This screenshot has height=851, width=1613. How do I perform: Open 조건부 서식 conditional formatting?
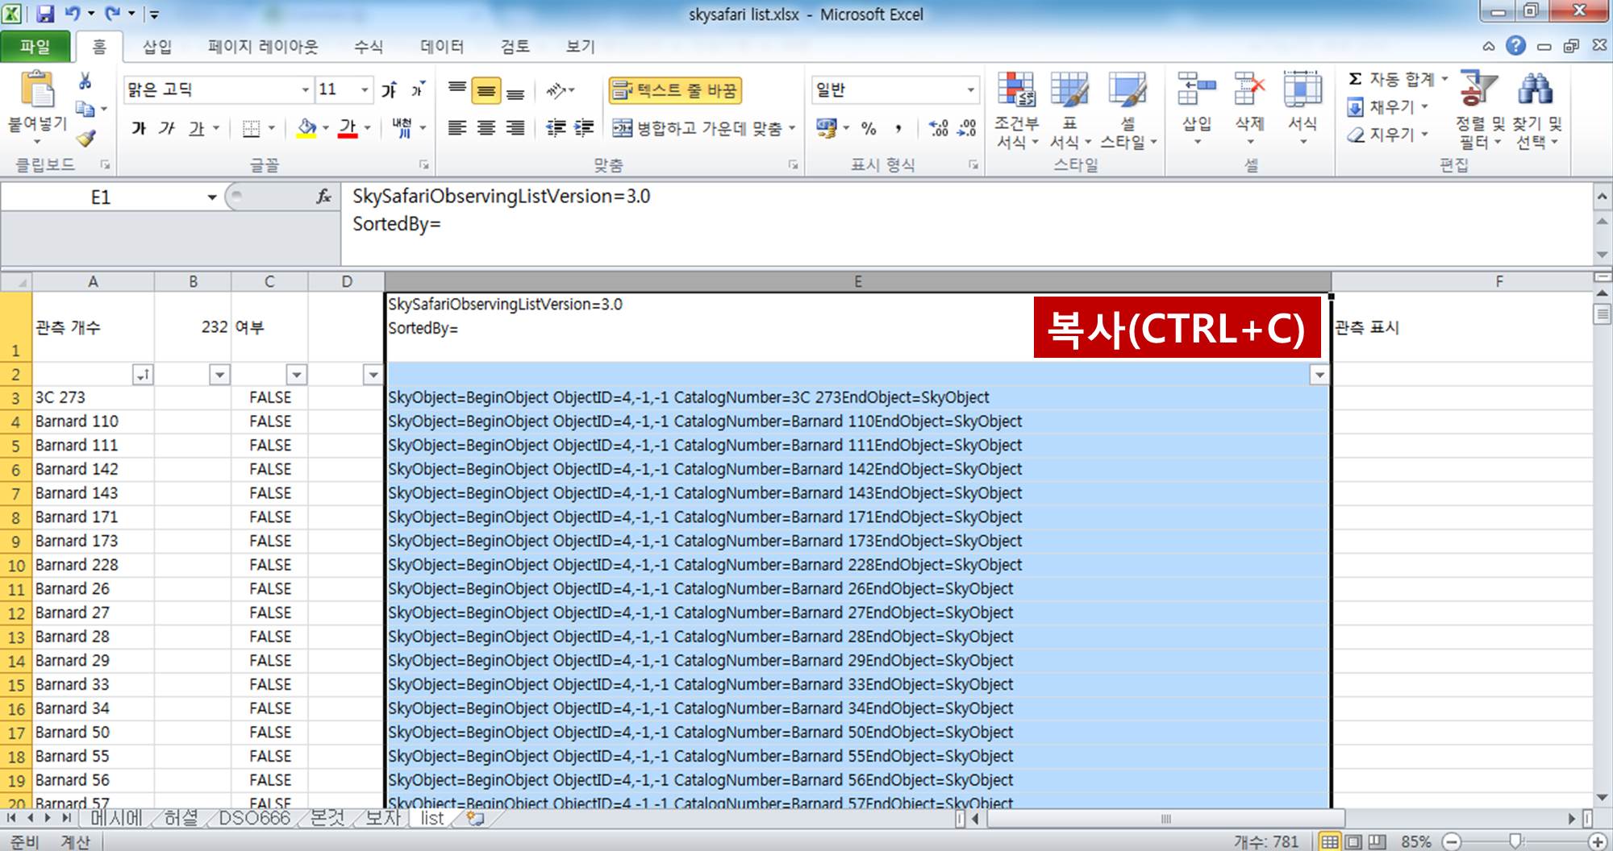click(1016, 110)
